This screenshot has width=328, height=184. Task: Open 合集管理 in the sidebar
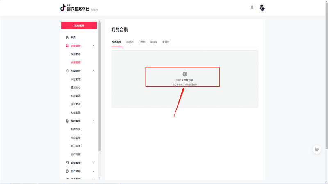76,63
